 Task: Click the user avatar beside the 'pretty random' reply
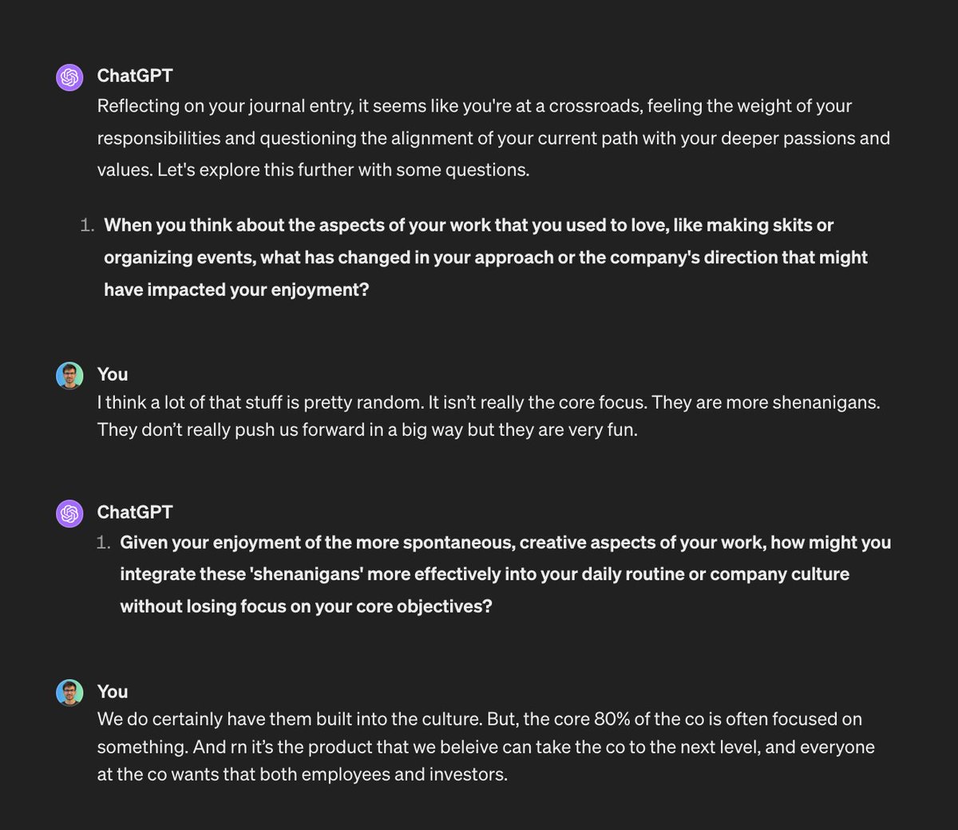click(70, 376)
